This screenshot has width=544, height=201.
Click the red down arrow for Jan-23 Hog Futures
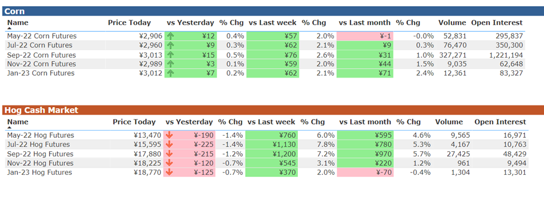coord(169,173)
